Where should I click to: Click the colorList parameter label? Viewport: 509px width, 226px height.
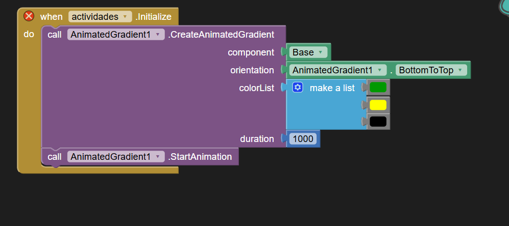[x=256, y=88]
